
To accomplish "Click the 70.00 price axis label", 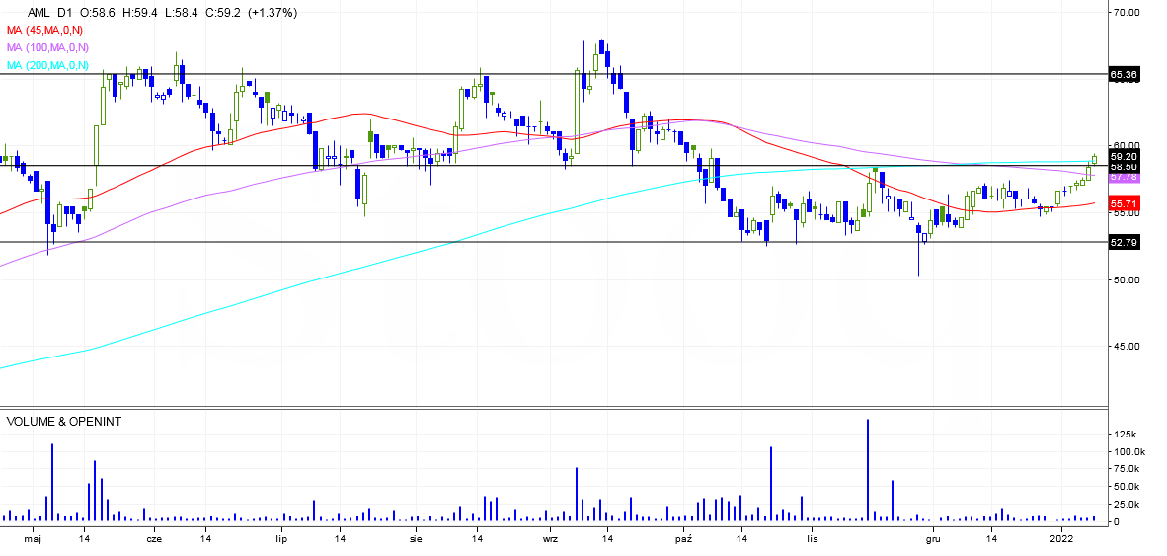I will click(x=1126, y=13).
